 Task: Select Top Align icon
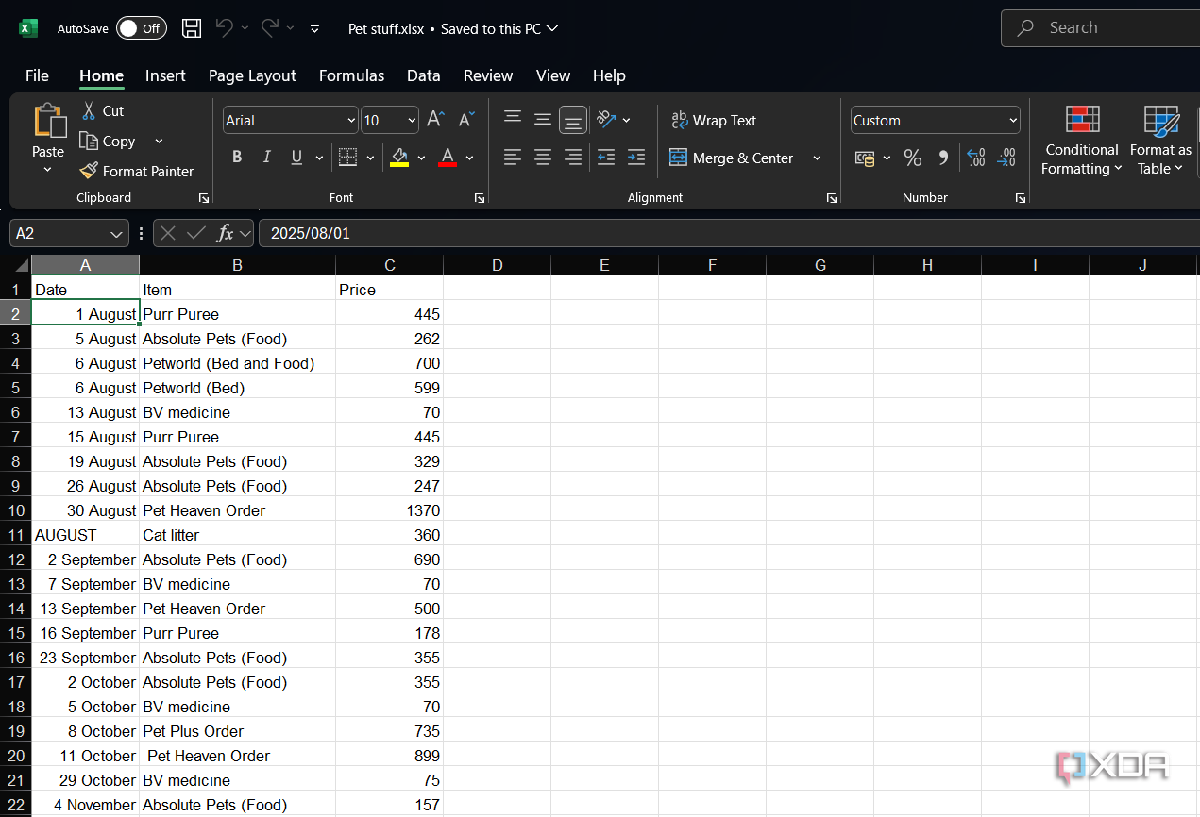coord(513,119)
